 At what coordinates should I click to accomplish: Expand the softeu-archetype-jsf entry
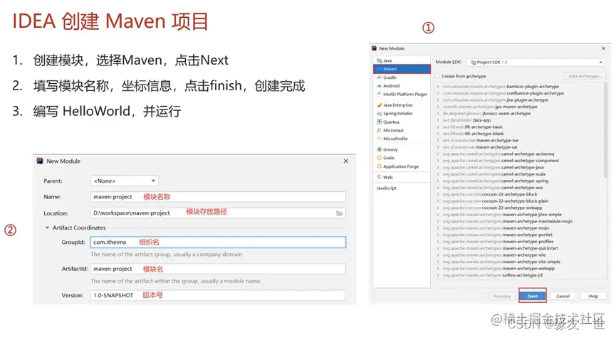pos(438,275)
